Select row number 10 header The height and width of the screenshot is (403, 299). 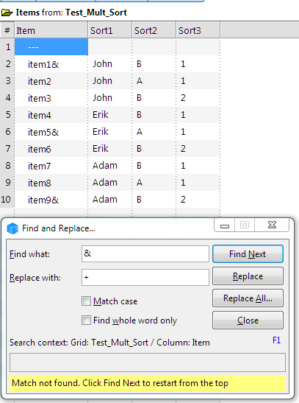click(7, 200)
